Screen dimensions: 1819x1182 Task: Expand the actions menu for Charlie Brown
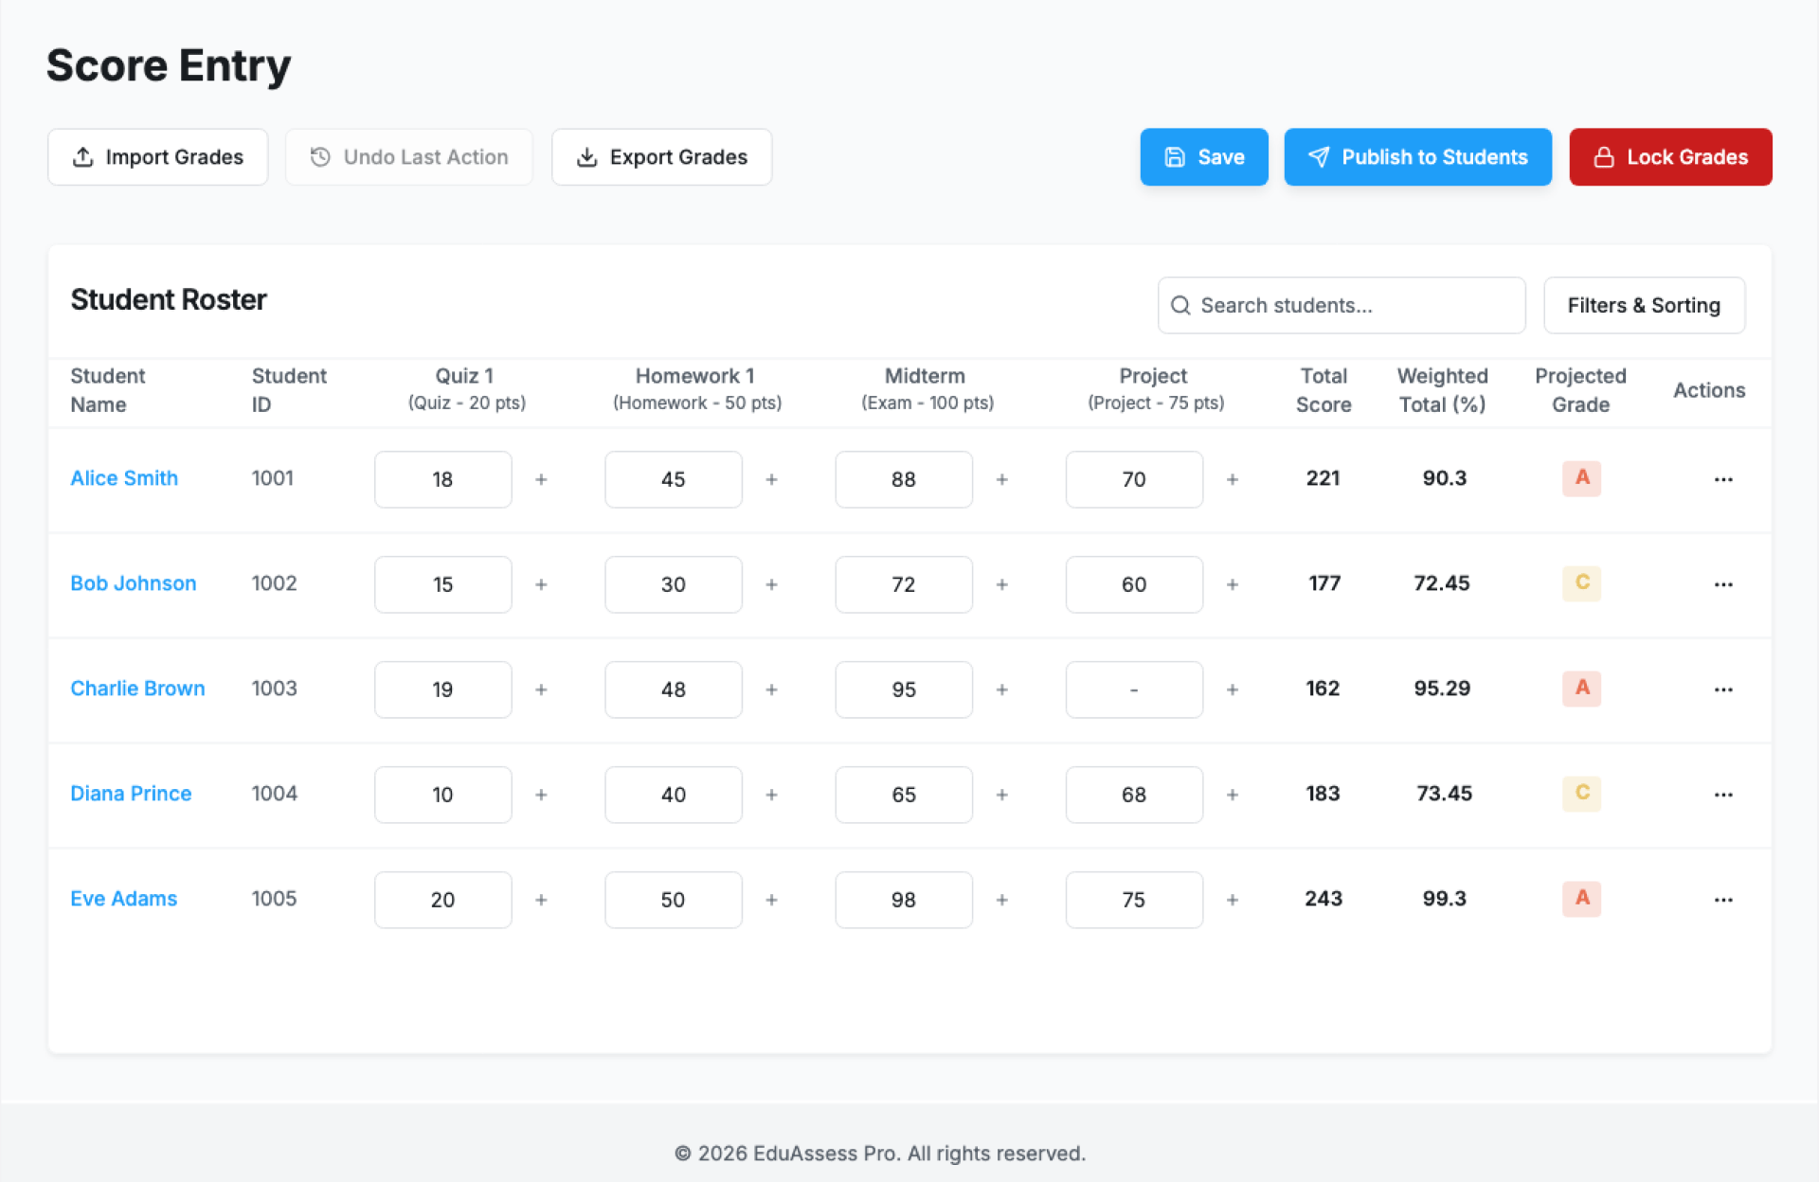pos(1722,689)
